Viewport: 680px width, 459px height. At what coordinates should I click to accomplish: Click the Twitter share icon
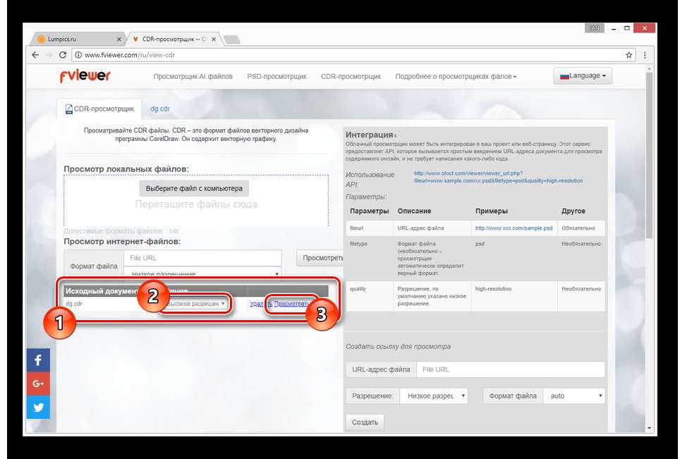[x=38, y=407]
